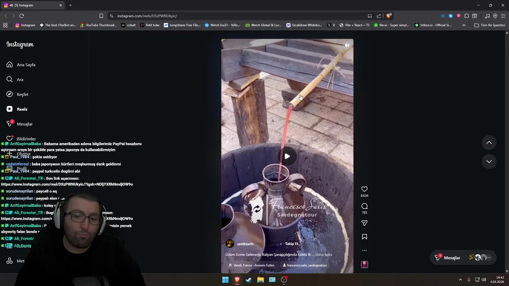Open the browser extensions puzzle icon
509x286 pixels.
[x=466, y=16]
